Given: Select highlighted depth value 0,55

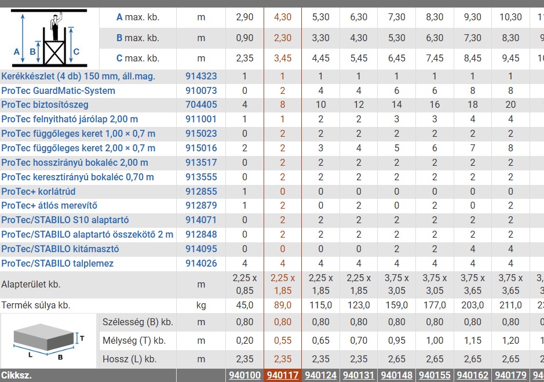Looking at the screenshot, I should pos(282,341).
